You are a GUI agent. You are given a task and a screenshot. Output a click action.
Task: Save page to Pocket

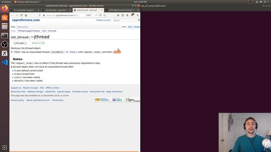point(100,15)
